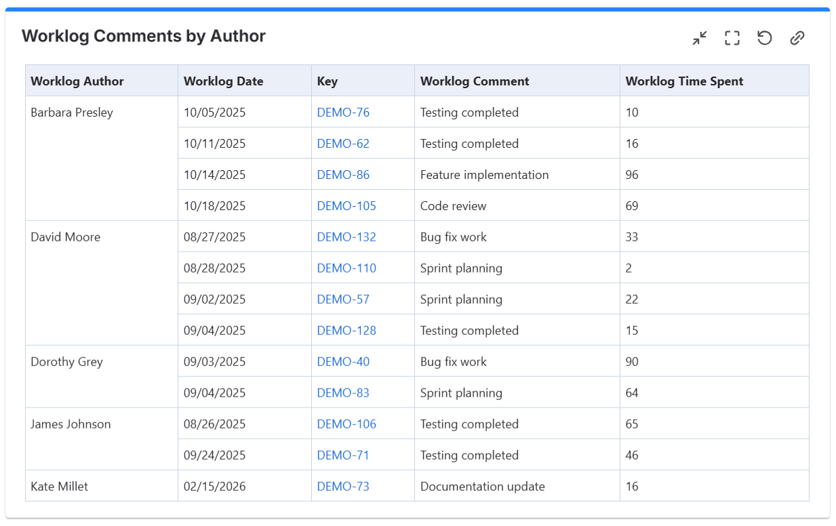836x526 pixels.
Task: Open DEMO-128 testing issue
Action: (x=346, y=330)
